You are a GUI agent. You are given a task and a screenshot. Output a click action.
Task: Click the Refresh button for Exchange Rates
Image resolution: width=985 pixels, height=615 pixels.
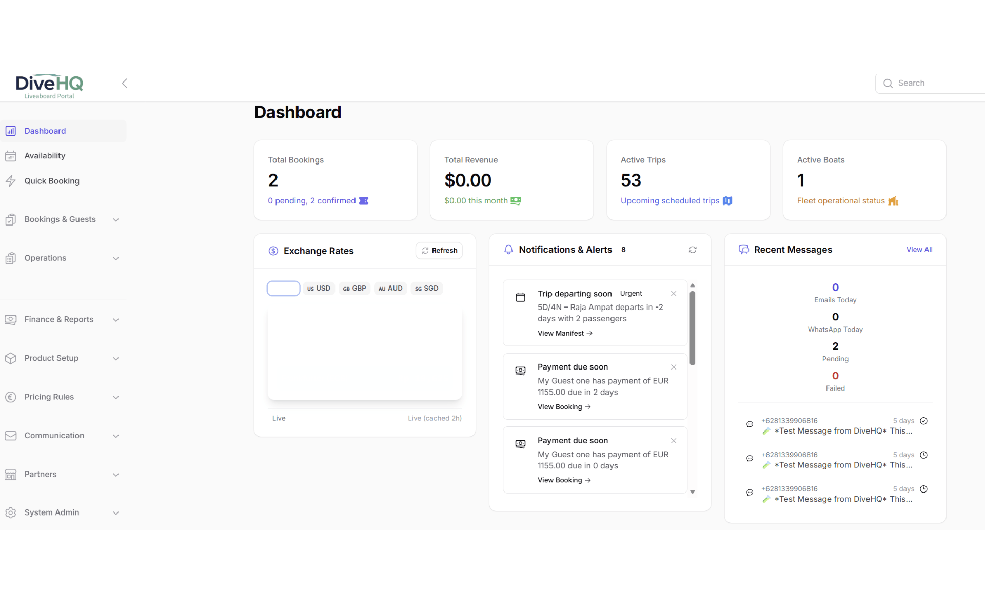click(x=439, y=250)
